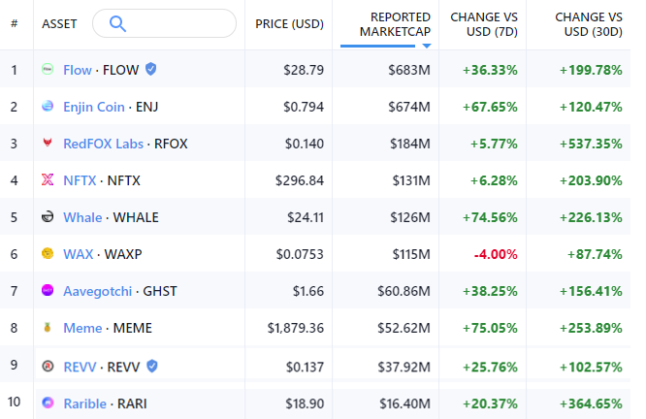The image size is (646, 419).
Task: Select the $131M marketcap cell
Action: coord(411,180)
